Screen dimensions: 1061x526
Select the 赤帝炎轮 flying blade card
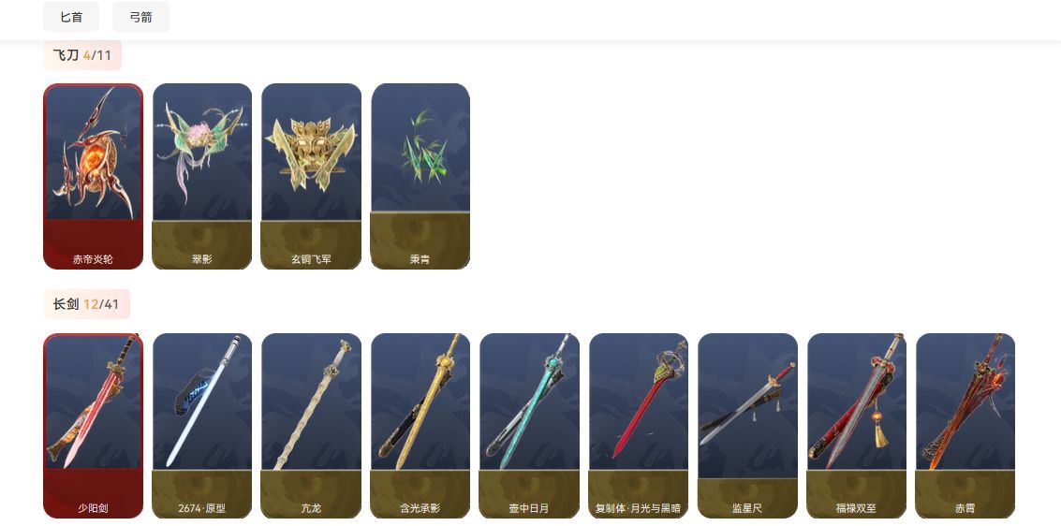tap(94, 177)
